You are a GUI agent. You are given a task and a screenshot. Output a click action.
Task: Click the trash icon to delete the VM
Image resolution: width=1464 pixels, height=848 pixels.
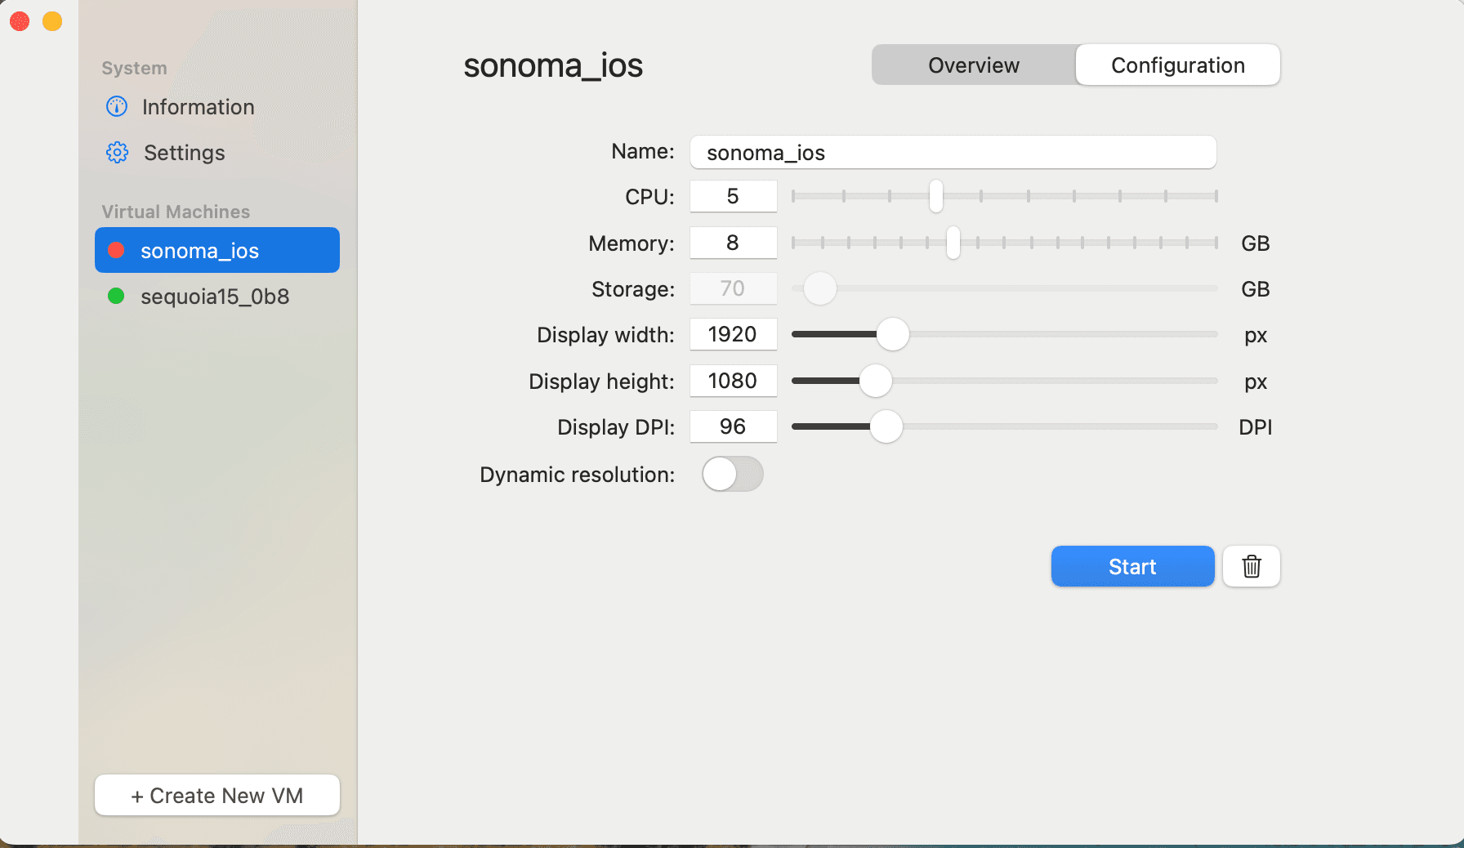click(x=1251, y=566)
